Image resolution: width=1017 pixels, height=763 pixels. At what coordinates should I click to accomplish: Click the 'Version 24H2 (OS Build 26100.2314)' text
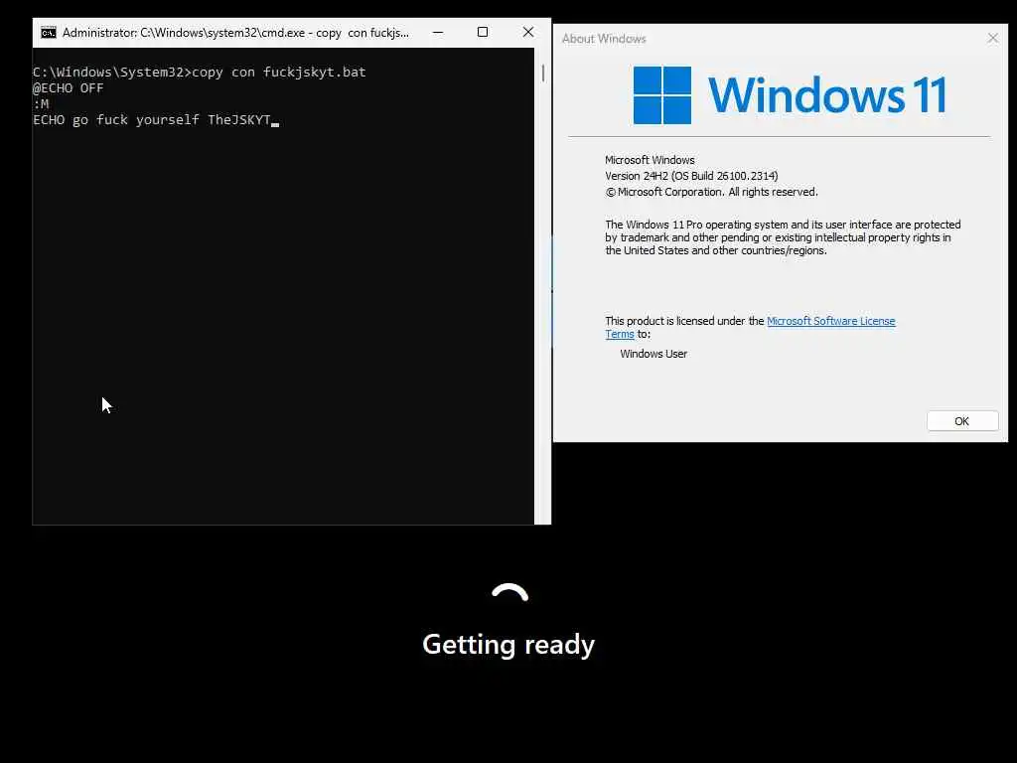point(691,176)
